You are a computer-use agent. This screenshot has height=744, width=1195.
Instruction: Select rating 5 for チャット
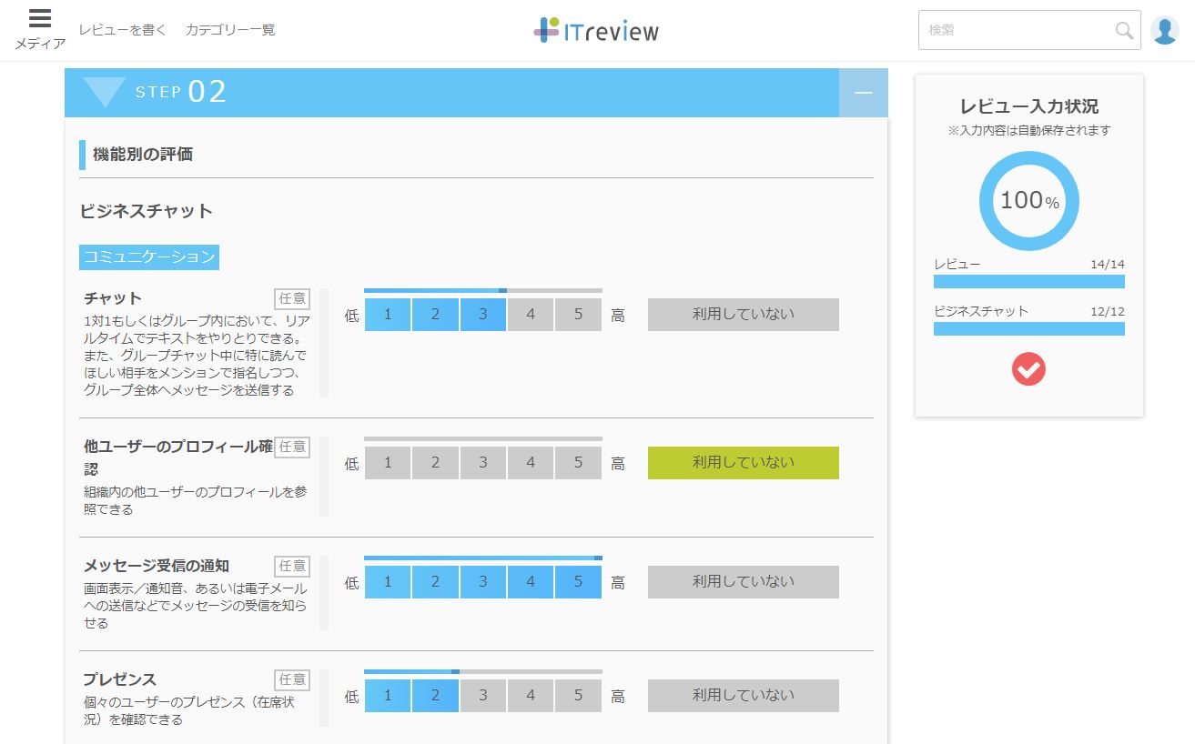coord(578,314)
